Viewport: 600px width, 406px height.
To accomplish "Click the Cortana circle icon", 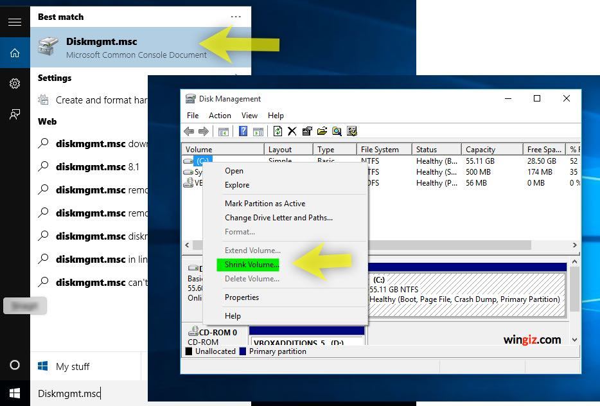I will [x=15, y=365].
